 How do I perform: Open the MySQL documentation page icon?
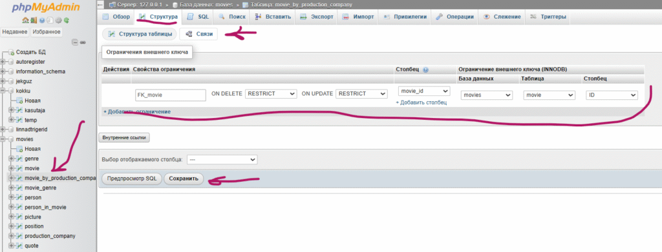[x=50, y=20]
